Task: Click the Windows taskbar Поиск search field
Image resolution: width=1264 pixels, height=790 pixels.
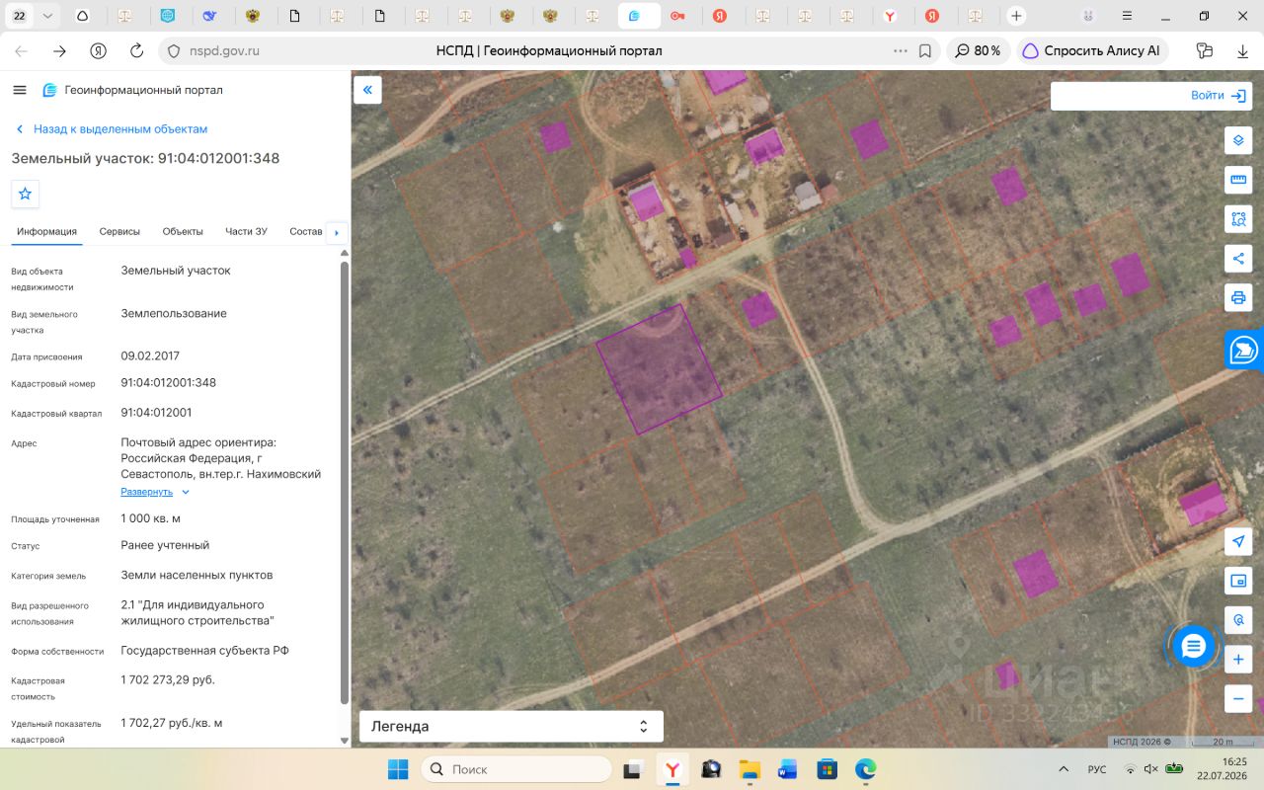Action: [x=516, y=769]
